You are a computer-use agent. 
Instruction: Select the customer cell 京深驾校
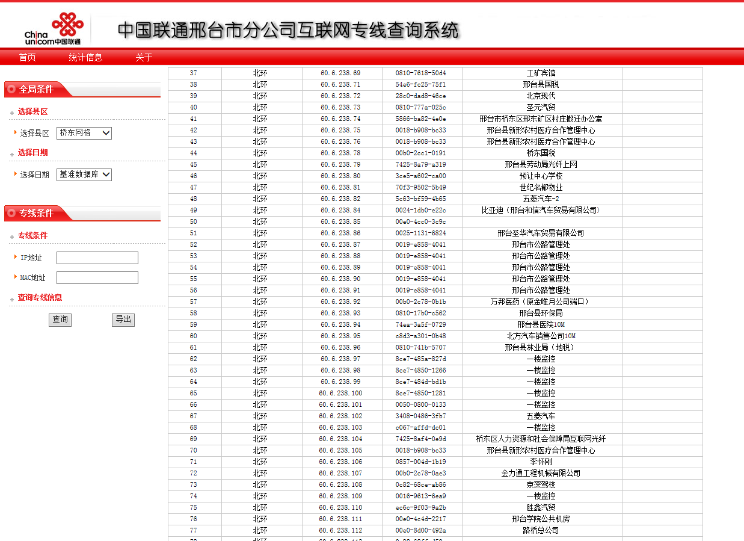[542, 484]
